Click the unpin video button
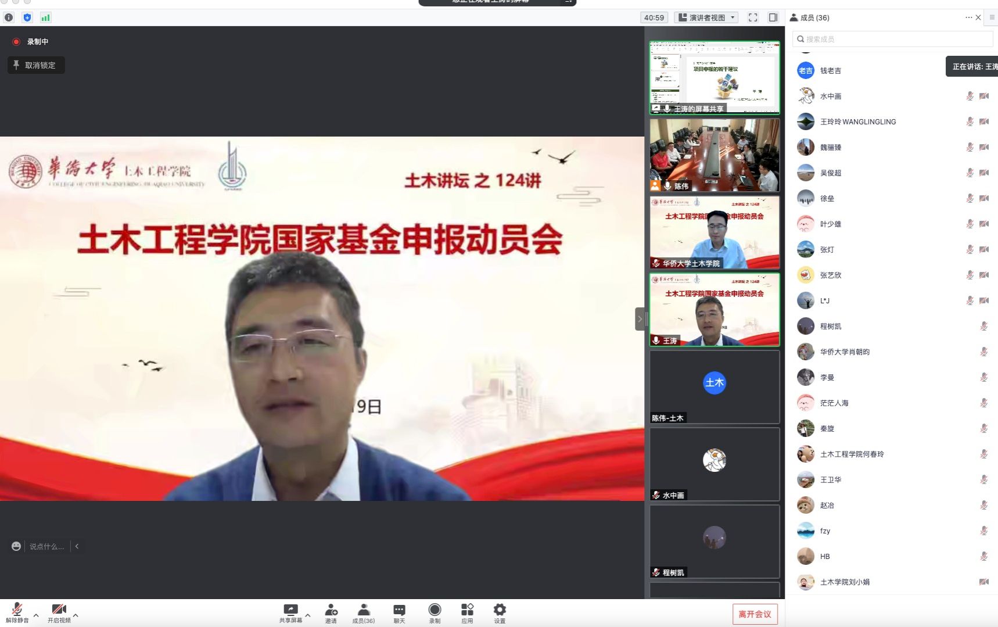998x627 pixels. pos(36,65)
